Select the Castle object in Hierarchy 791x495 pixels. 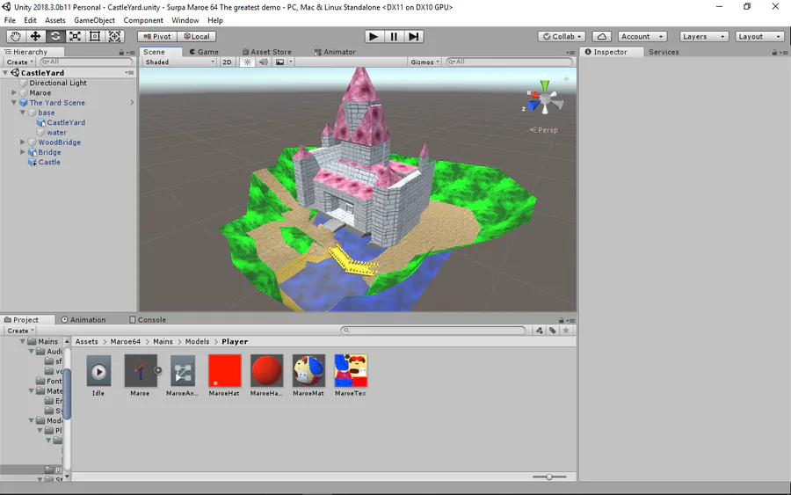tap(49, 162)
